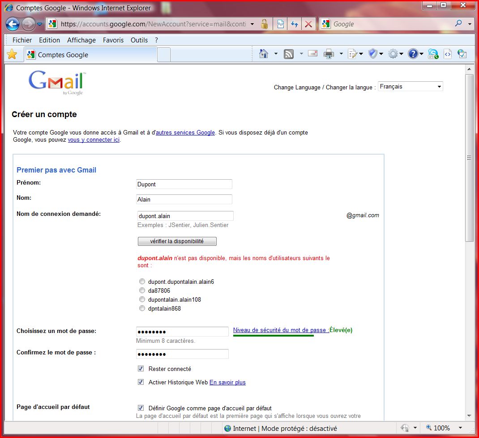Open En savoir plus link
Screen dimensions: 479x438
(x=227, y=382)
